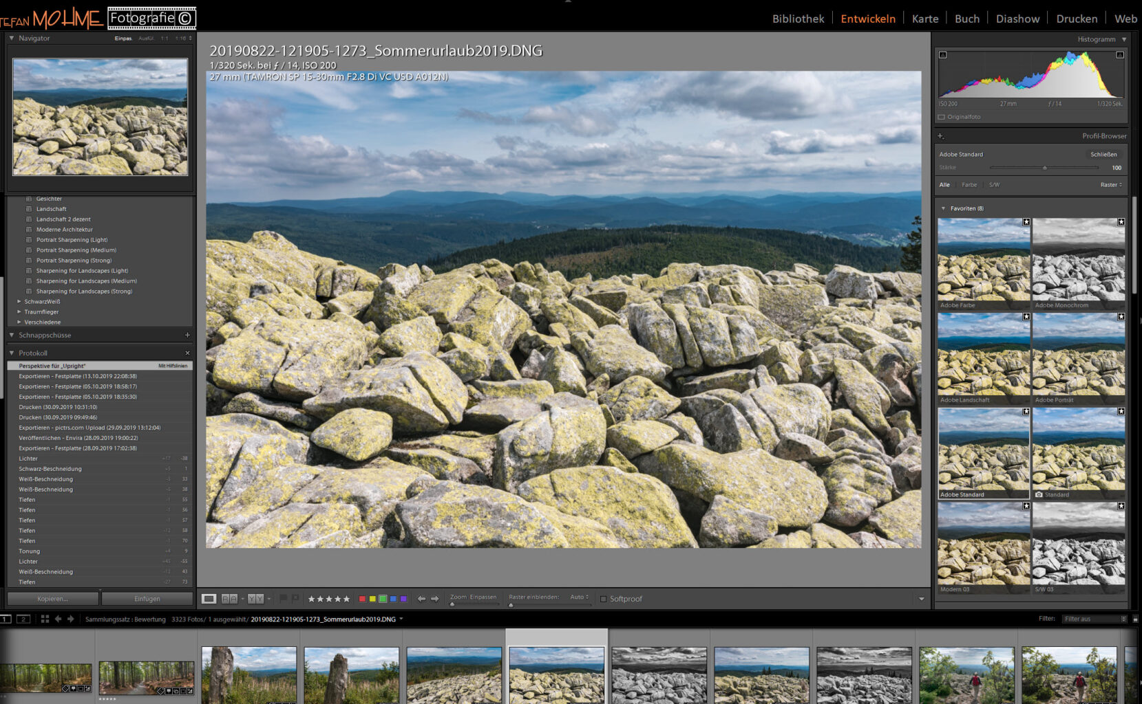Set flag as picked in toolbar
This screenshot has height=704, width=1142.
point(283,599)
